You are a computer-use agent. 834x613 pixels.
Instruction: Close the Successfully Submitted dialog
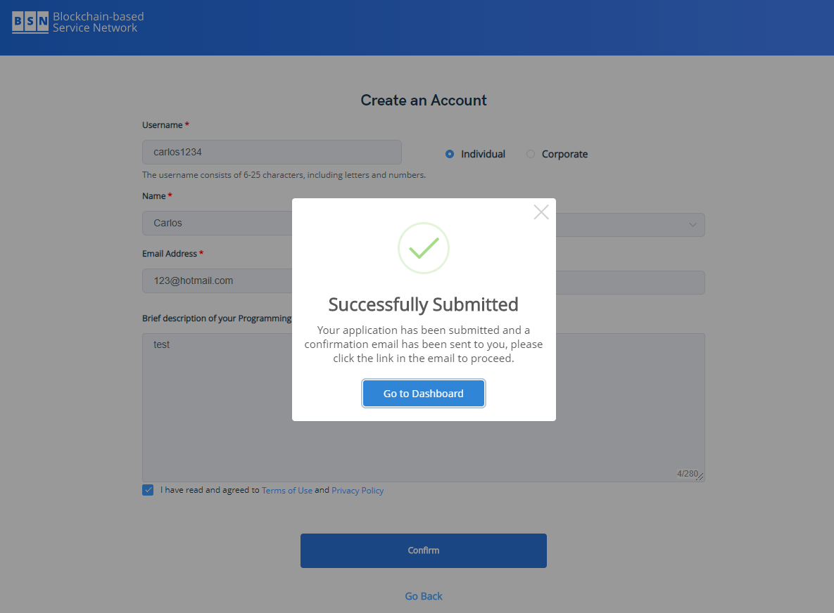541,212
